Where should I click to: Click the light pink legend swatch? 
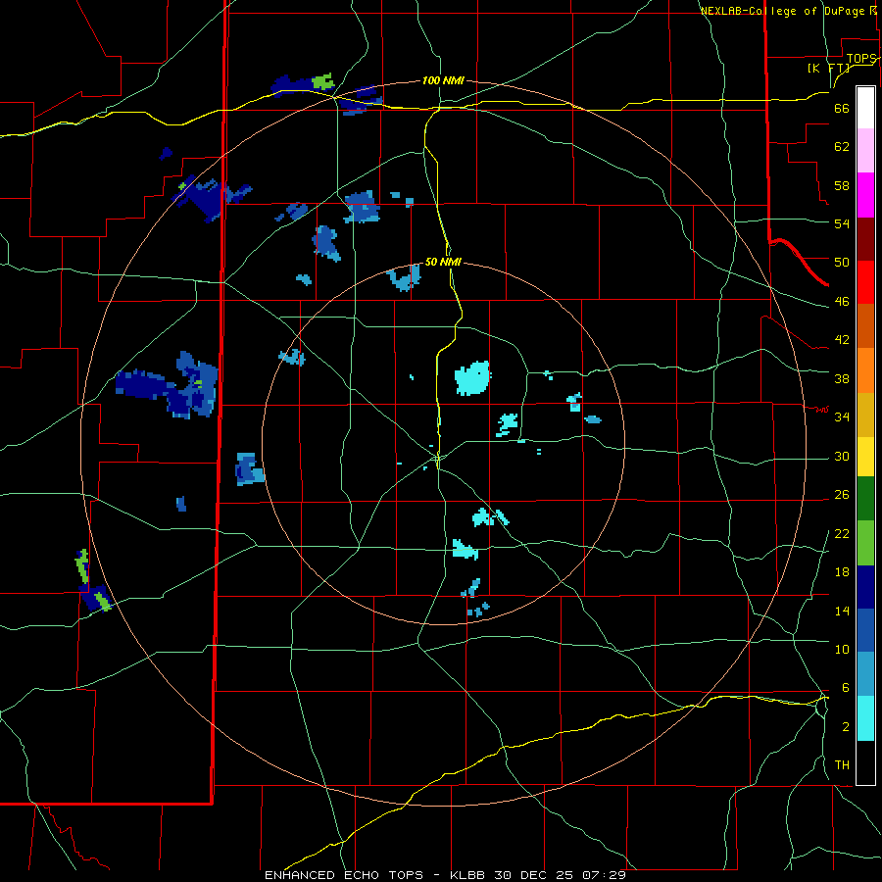[865, 151]
